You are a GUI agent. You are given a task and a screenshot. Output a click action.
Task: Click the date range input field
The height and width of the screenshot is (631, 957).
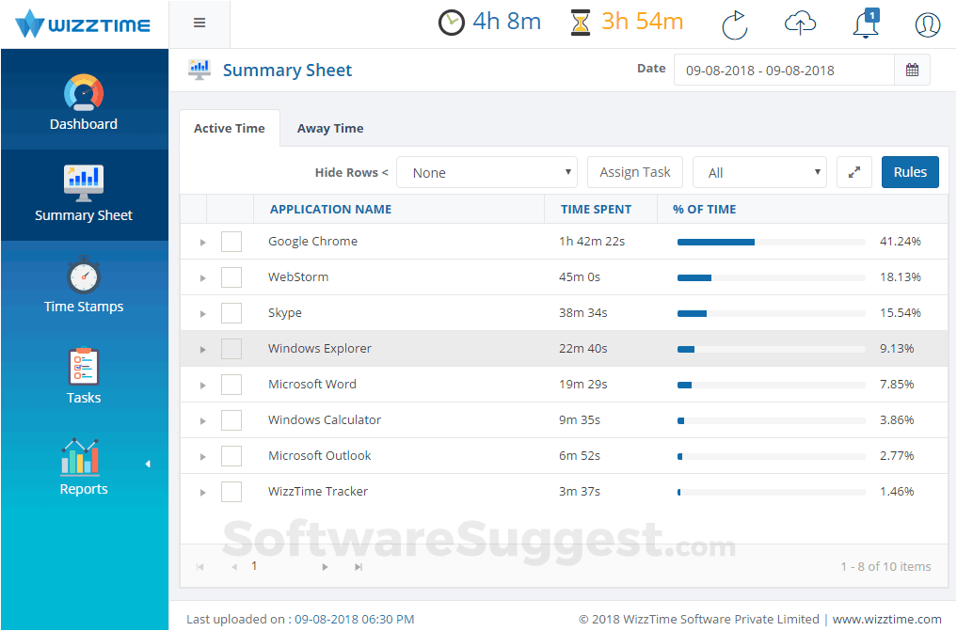[784, 70]
